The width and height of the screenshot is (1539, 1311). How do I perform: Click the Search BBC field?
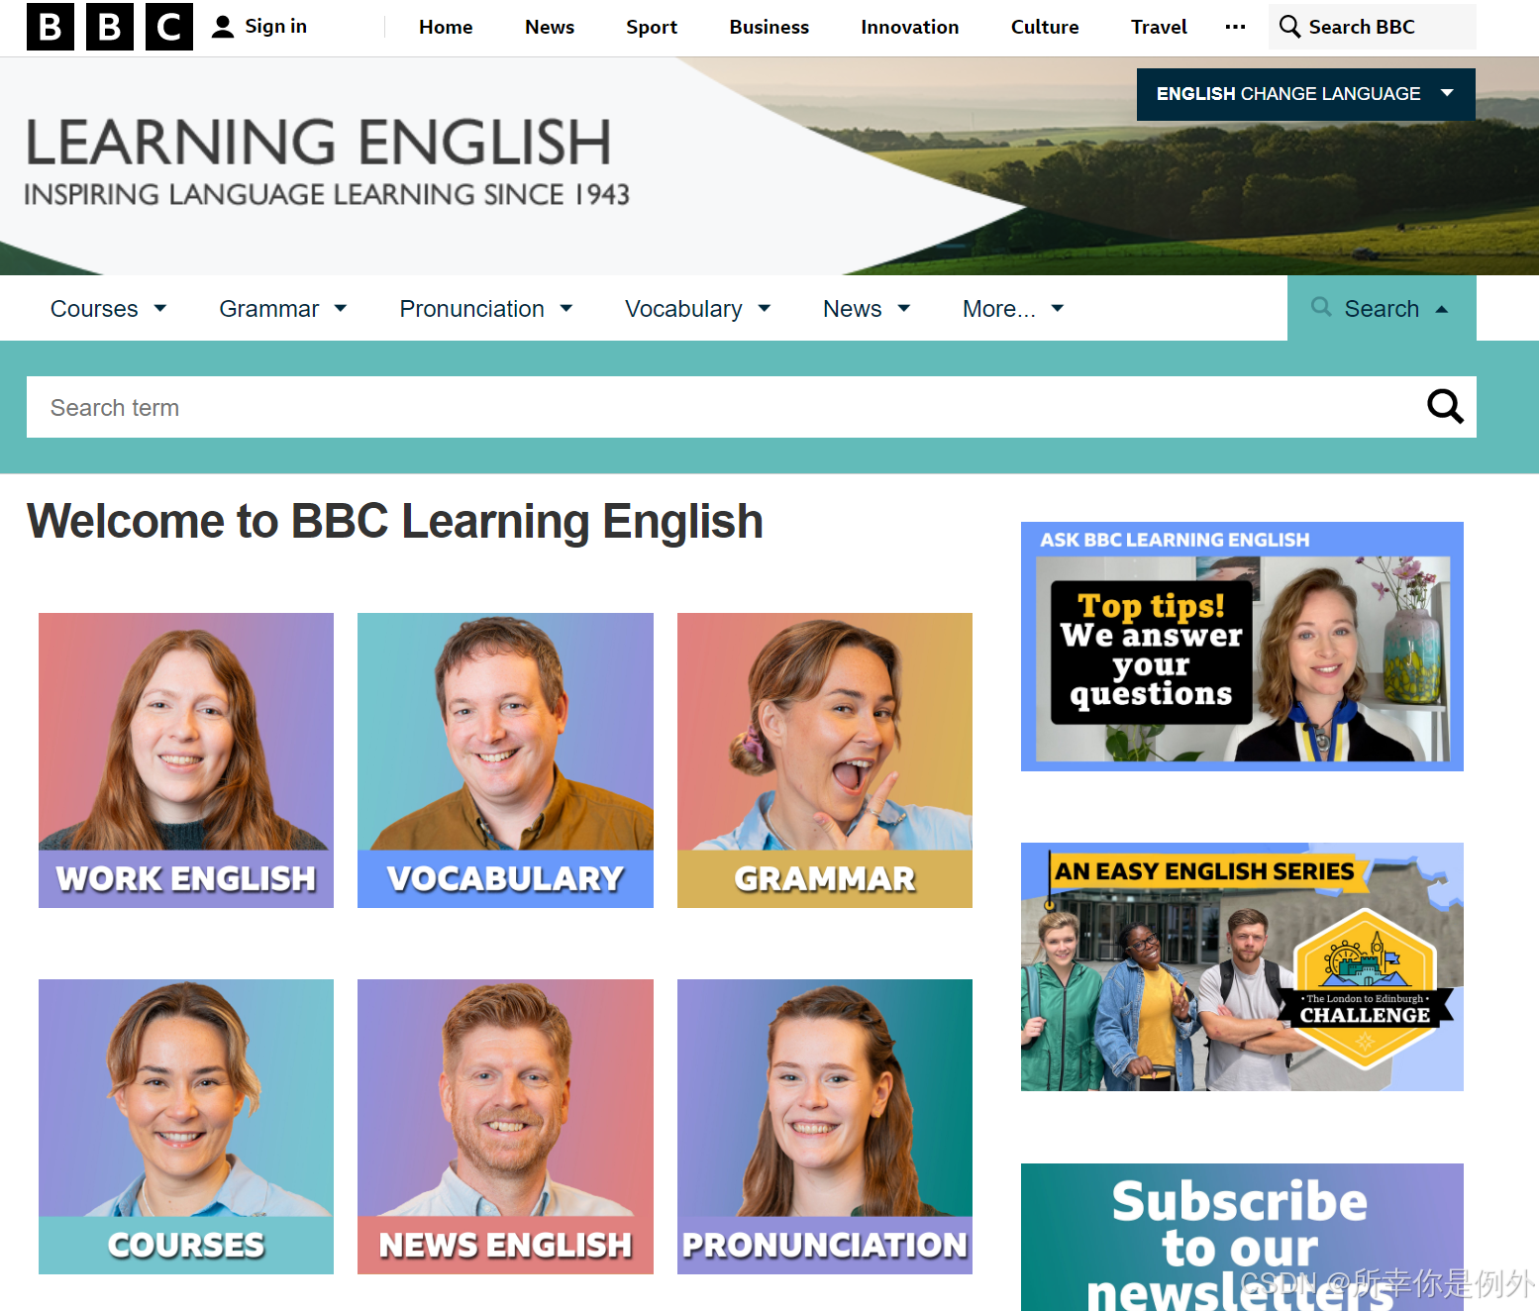1372,27
